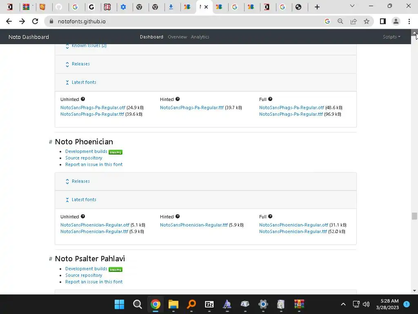Open the tab search chevron
This screenshot has width=418, height=314.
[x=352, y=6]
